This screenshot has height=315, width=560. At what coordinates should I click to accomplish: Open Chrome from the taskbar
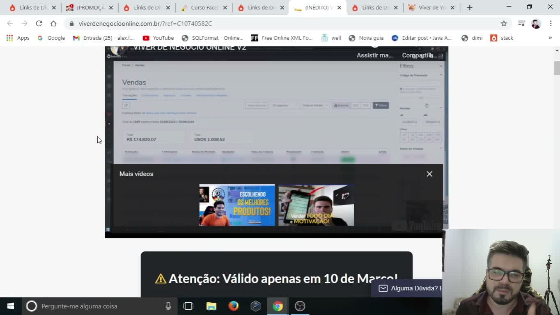click(278, 306)
